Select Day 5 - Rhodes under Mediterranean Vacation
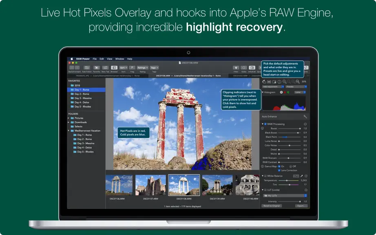 85,152
